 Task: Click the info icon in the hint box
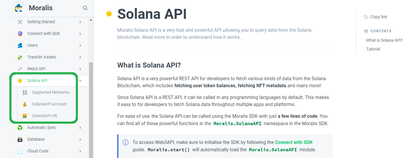coord(125,142)
